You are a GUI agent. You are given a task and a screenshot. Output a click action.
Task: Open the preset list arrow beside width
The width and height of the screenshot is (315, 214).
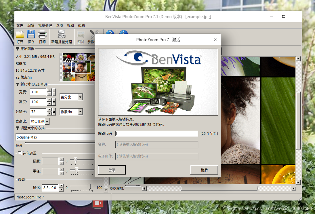point(54,92)
